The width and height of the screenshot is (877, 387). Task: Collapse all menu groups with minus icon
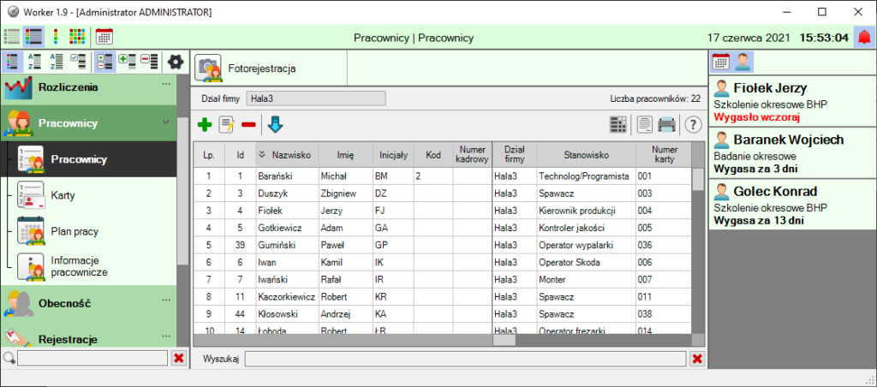pos(149,62)
